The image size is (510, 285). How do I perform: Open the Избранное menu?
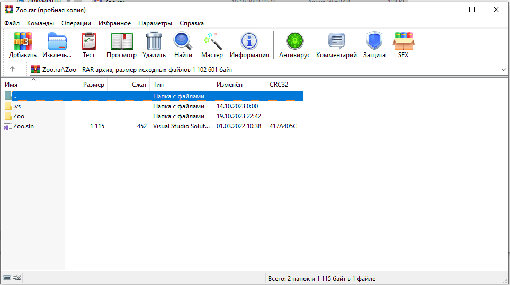click(114, 23)
